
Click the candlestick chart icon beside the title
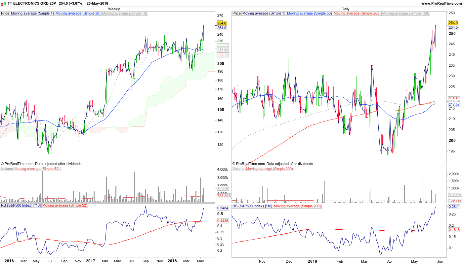[x=4, y=3]
